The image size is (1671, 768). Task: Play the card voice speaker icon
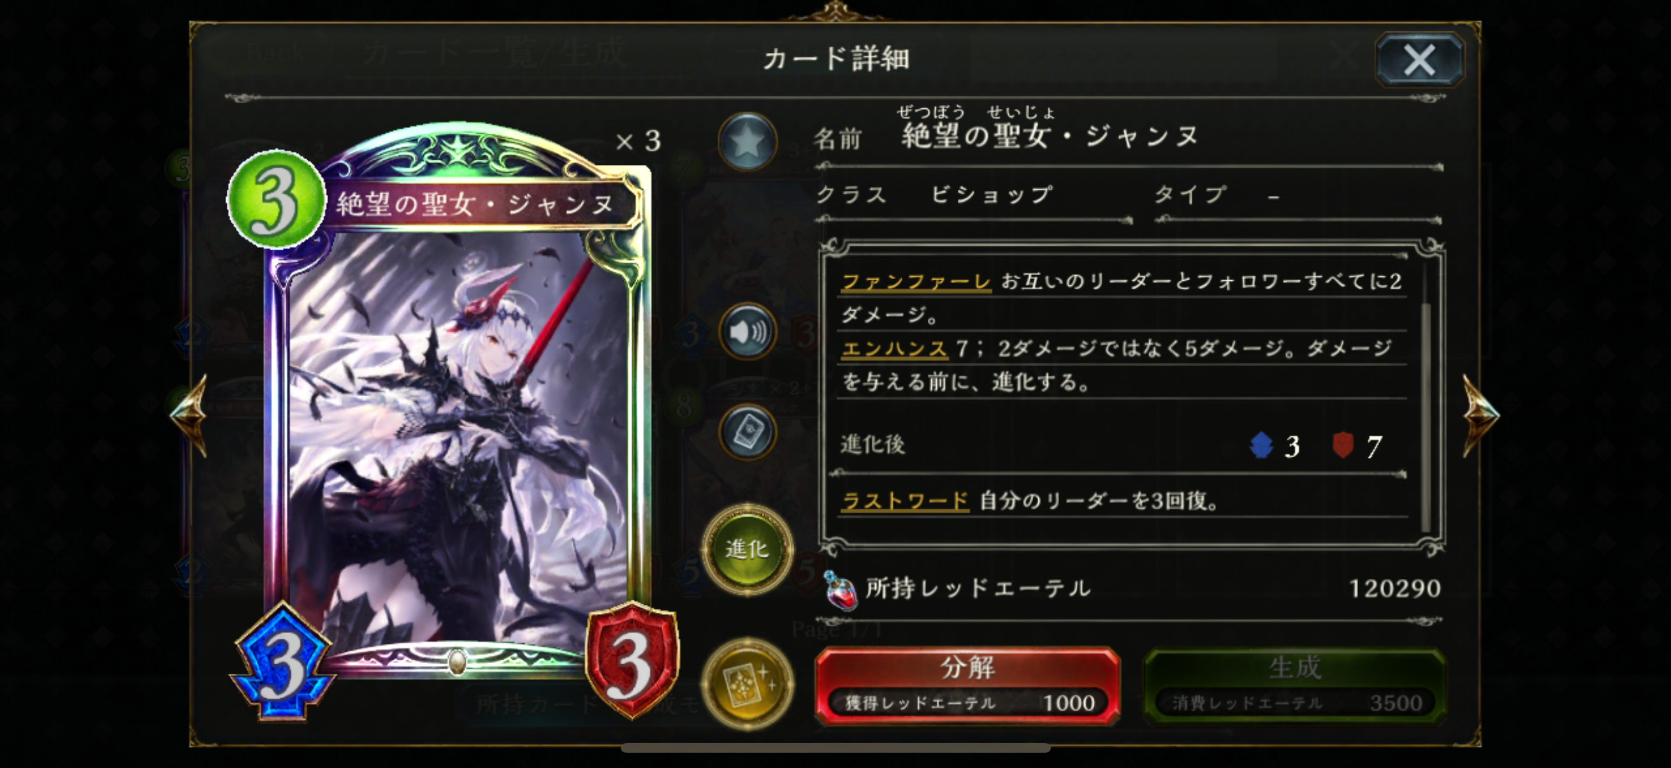tap(748, 332)
